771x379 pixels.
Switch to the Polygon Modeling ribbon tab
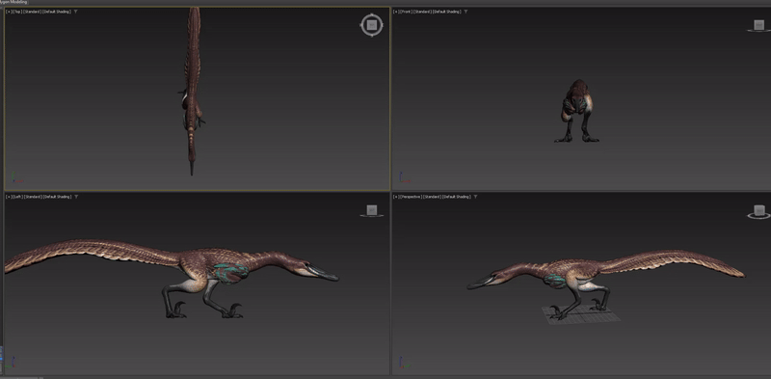(13, 2)
